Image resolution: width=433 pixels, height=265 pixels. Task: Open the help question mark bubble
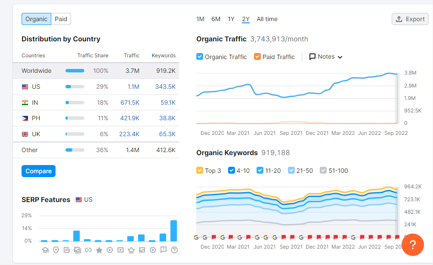(x=413, y=245)
